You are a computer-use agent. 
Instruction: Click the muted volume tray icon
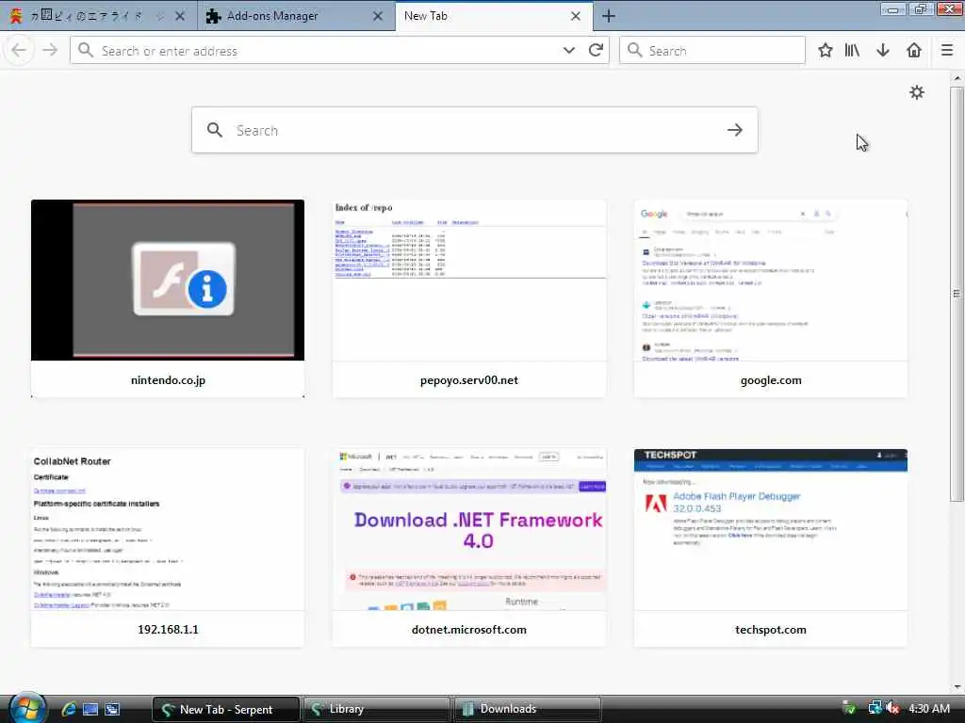pos(892,708)
